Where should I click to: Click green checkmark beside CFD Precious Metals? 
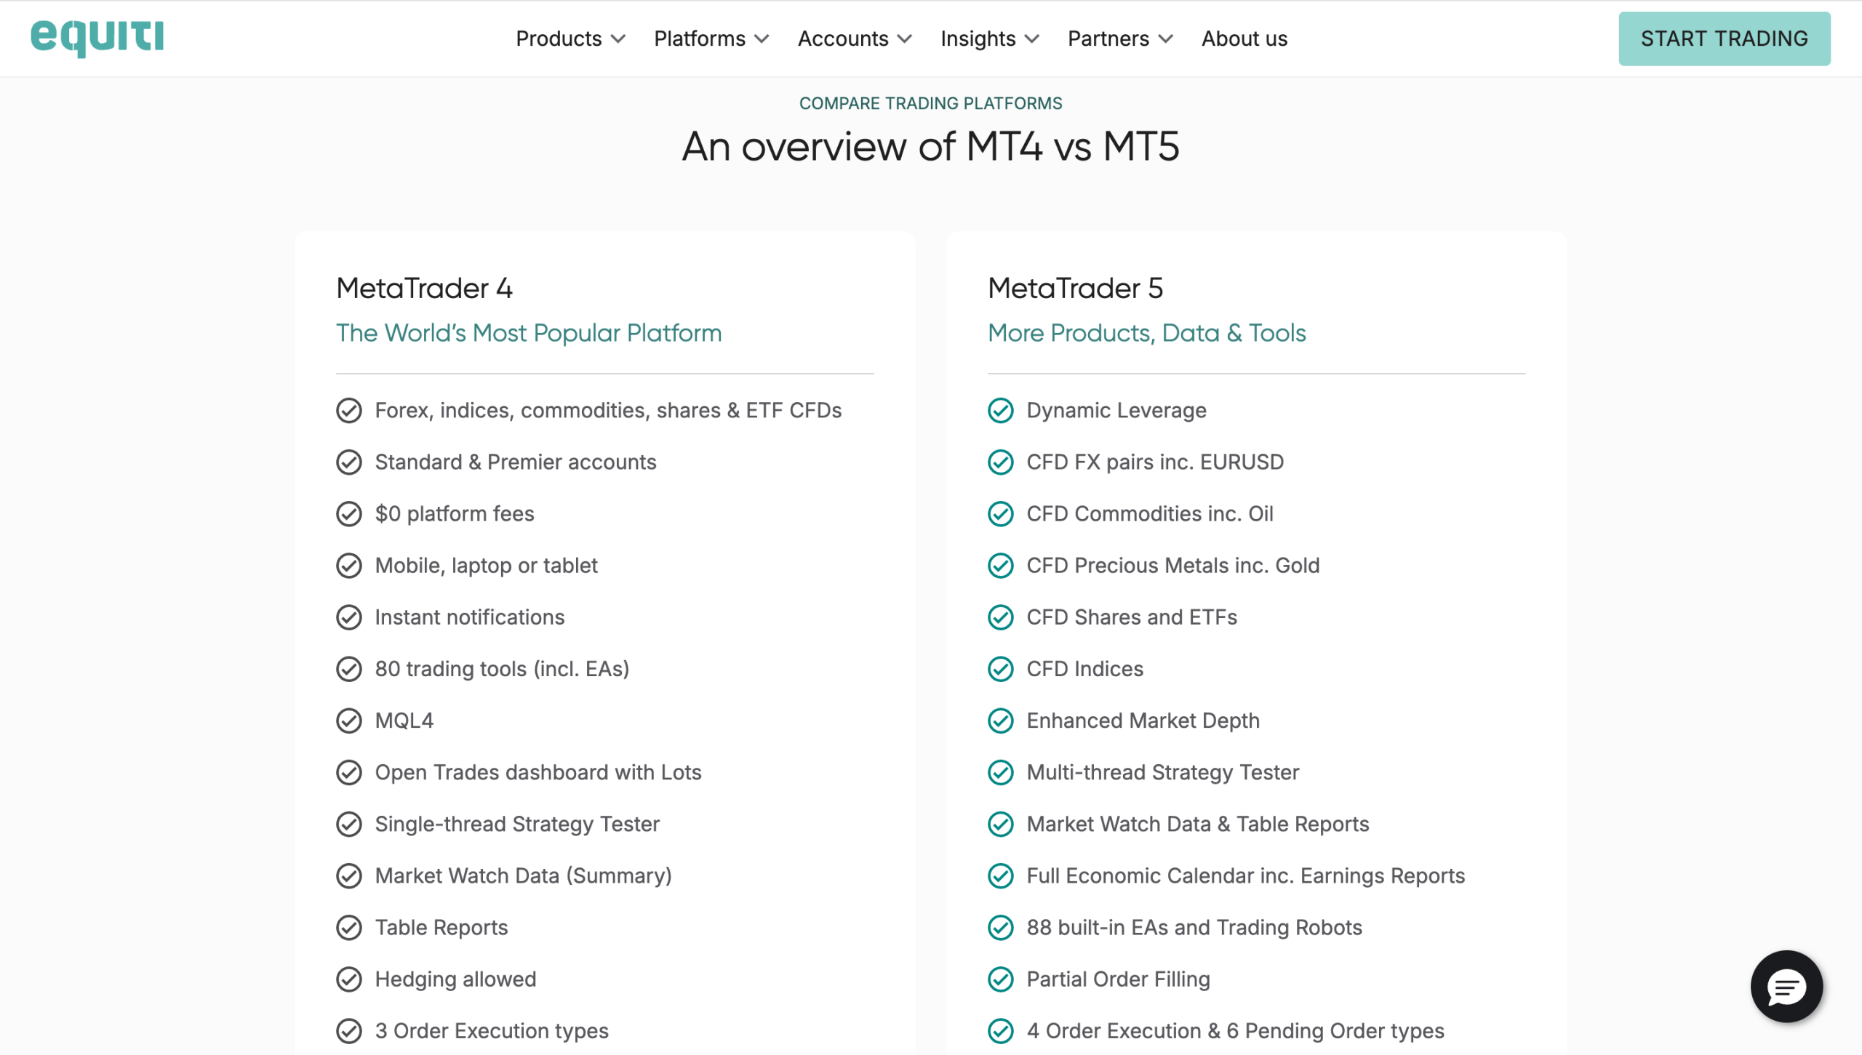[x=1001, y=566]
